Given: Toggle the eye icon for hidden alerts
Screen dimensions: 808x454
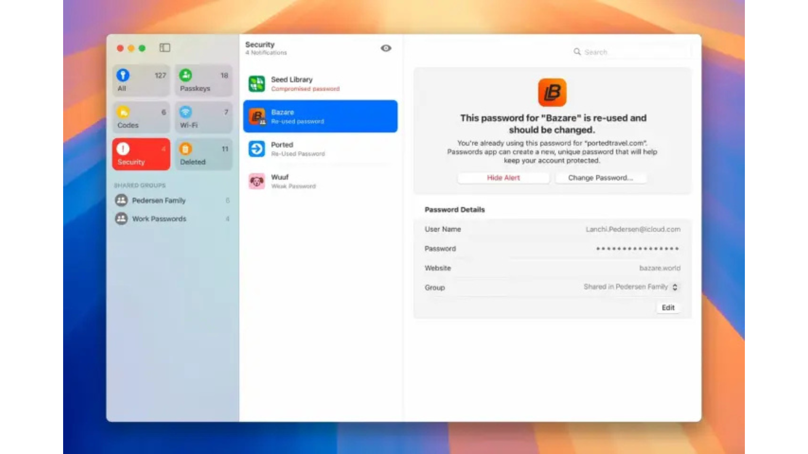Looking at the screenshot, I should pyautogui.click(x=386, y=48).
